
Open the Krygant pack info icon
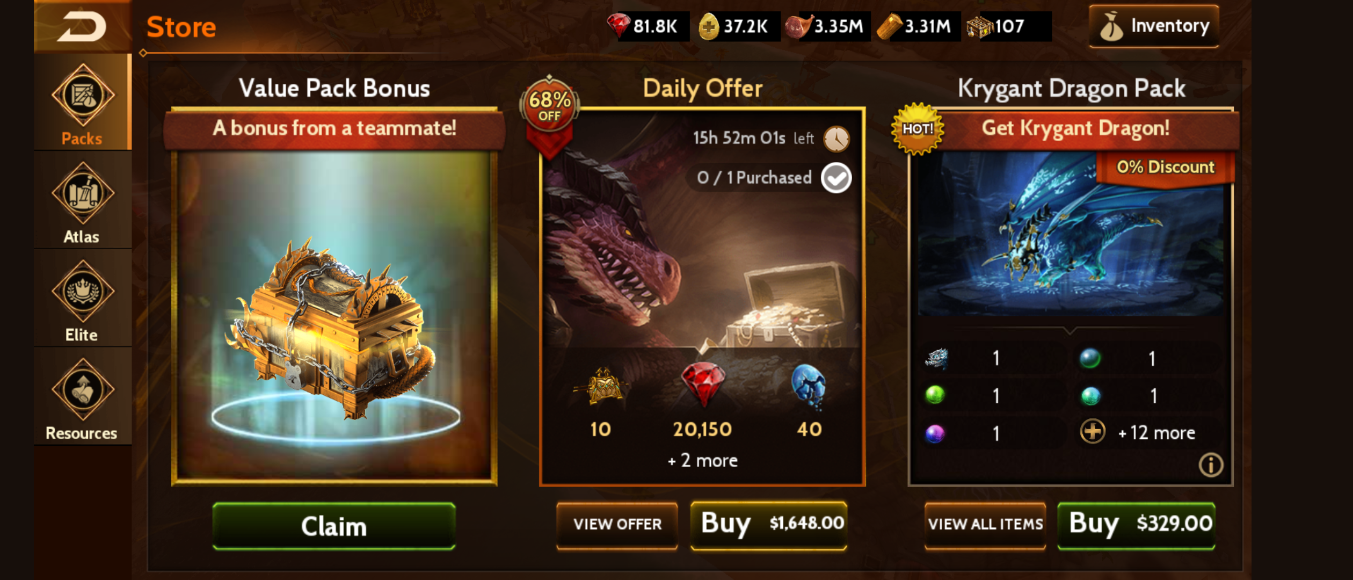click(1211, 465)
